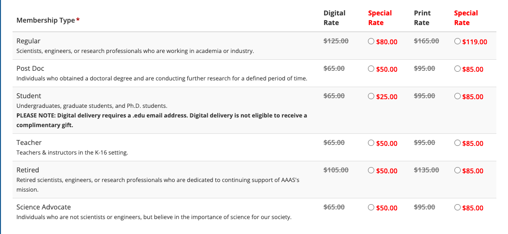508x234 pixels.
Task: Click the Post Doc membership type label
Action: point(30,68)
